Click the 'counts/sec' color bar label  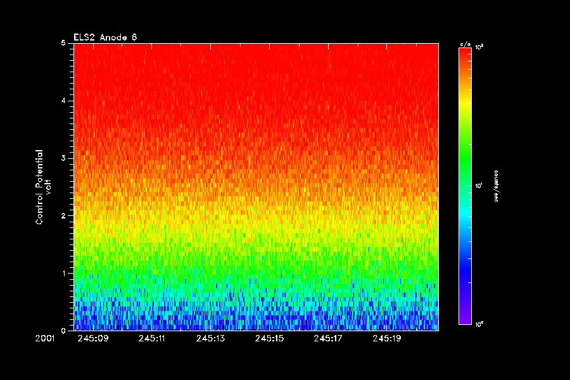(x=496, y=186)
